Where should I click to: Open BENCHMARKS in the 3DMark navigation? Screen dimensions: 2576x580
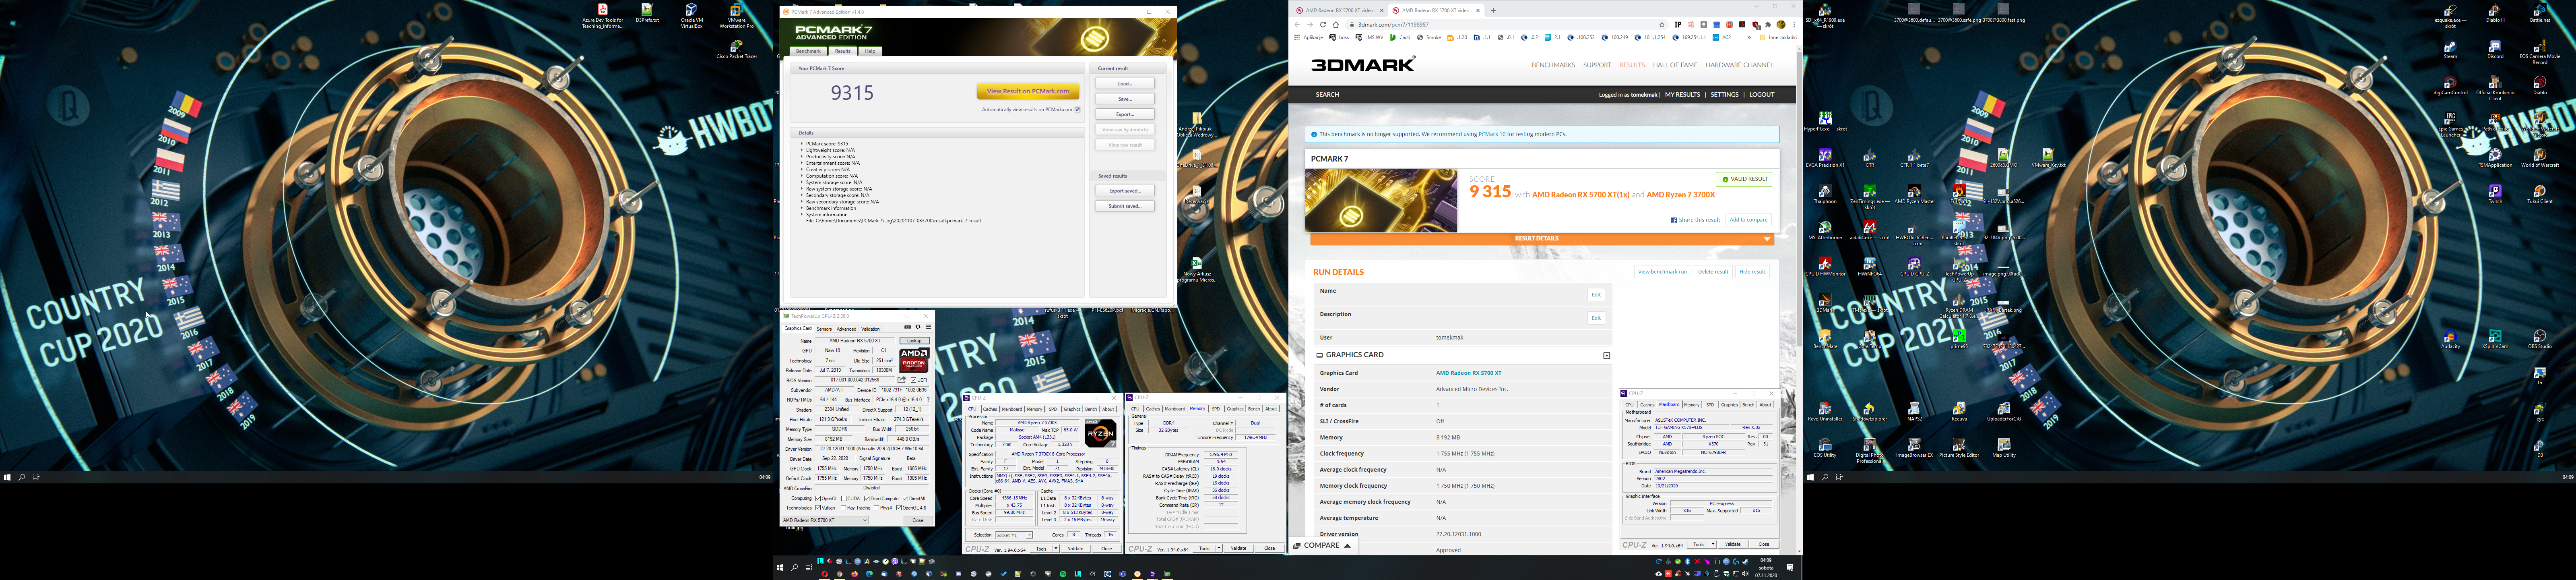coord(1554,65)
